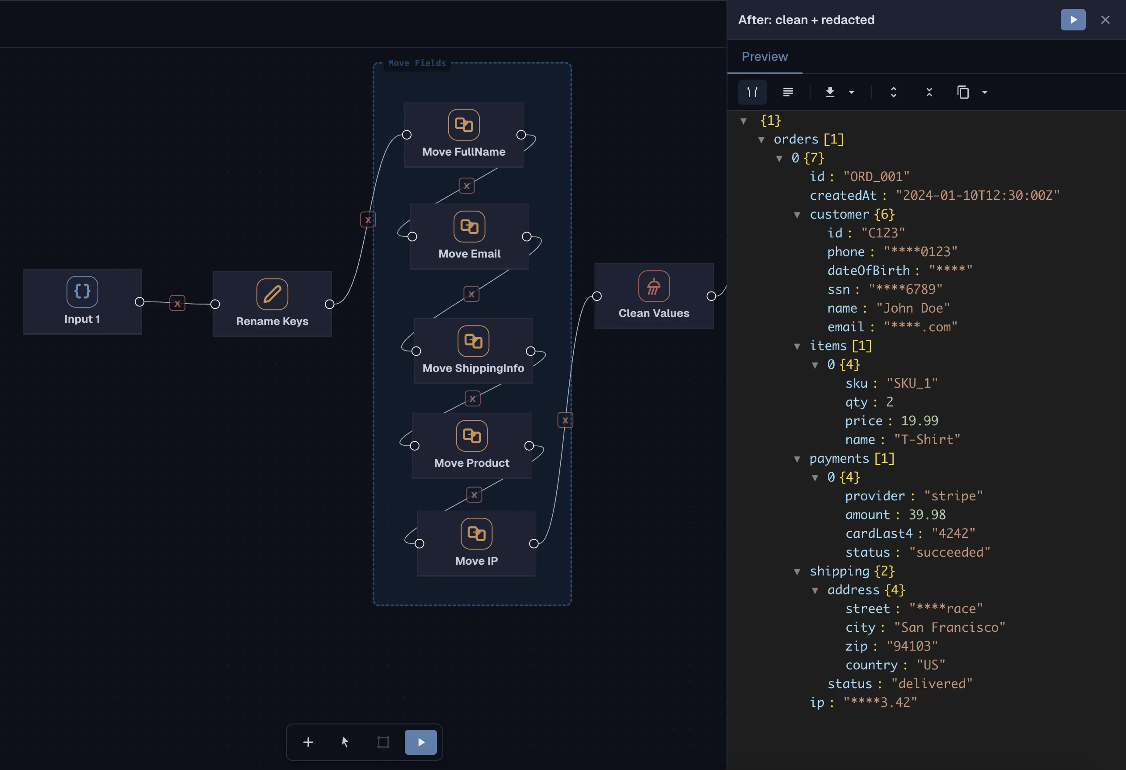Select the Move Email node
Viewport: 1126px width, 770px height.
469,237
